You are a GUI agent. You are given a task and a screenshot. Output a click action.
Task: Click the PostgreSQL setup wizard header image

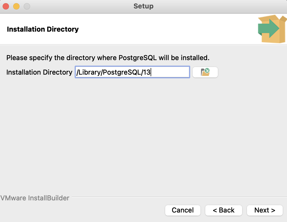coord(271,29)
